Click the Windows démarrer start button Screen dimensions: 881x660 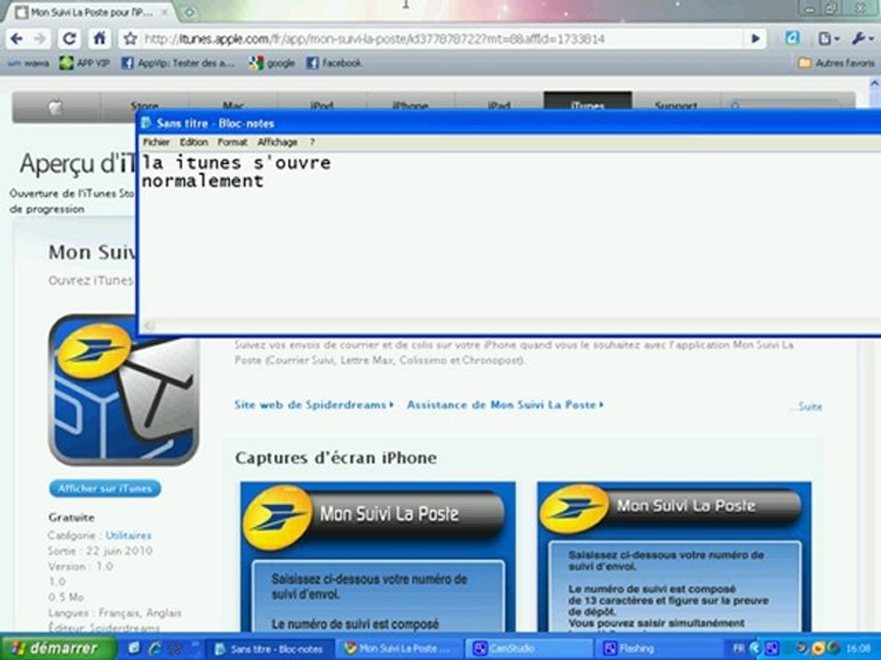[x=58, y=648]
